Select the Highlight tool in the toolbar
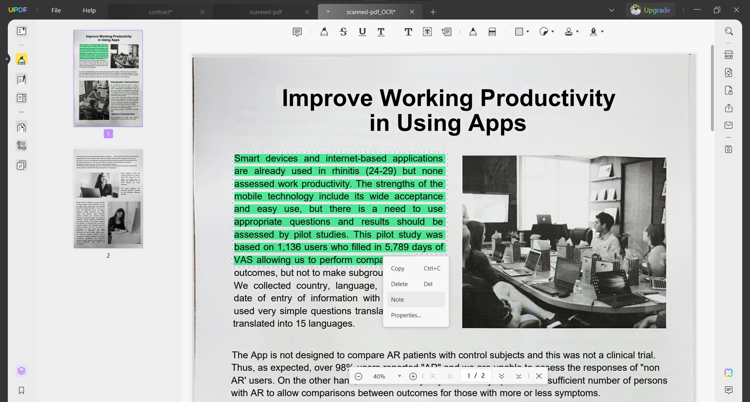750x402 pixels. pos(324,32)
